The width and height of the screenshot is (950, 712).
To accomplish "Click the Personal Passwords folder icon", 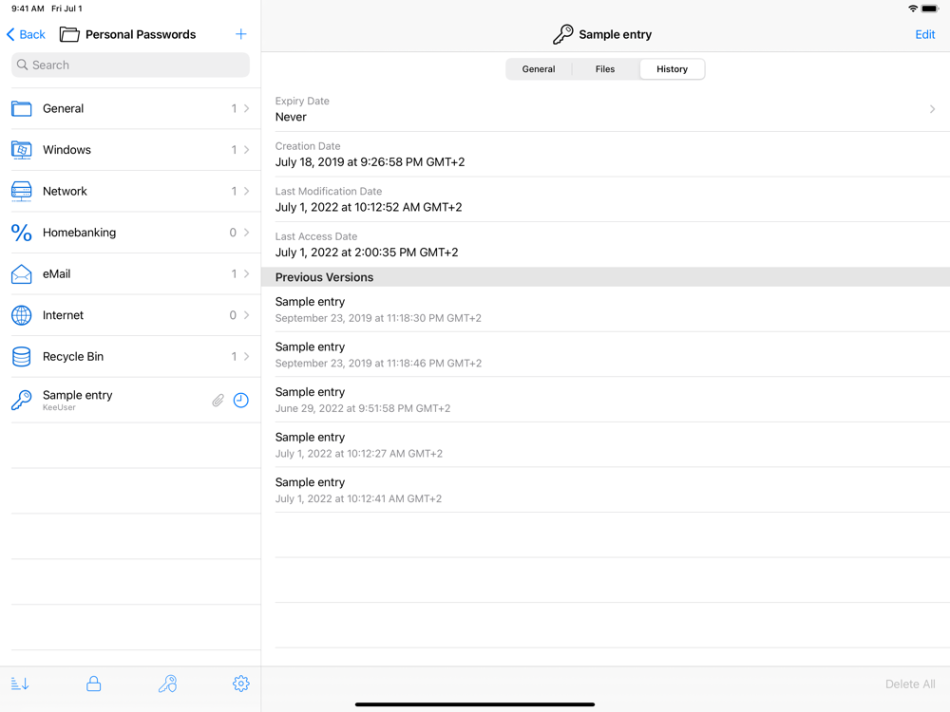I will (69, 34).
